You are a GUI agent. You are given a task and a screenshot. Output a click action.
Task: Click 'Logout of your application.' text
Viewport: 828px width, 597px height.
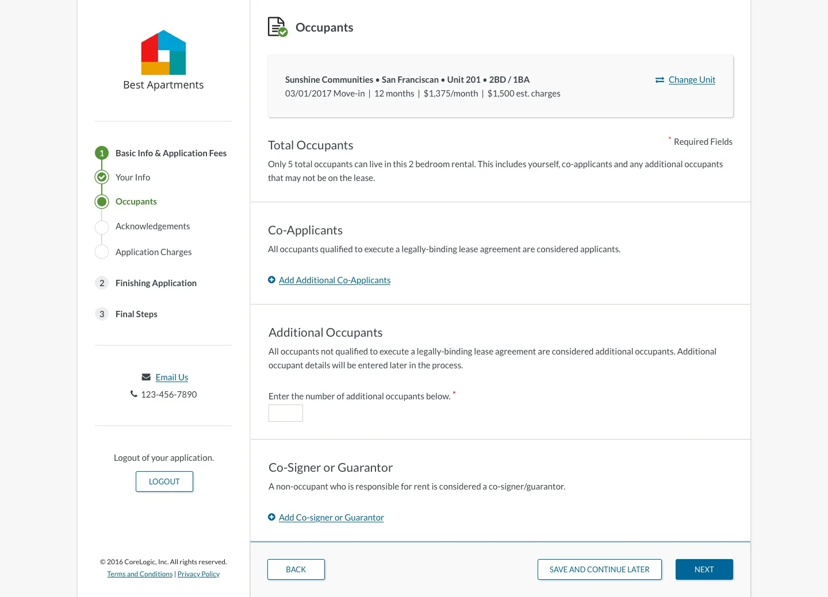click(x=164, y=458)
